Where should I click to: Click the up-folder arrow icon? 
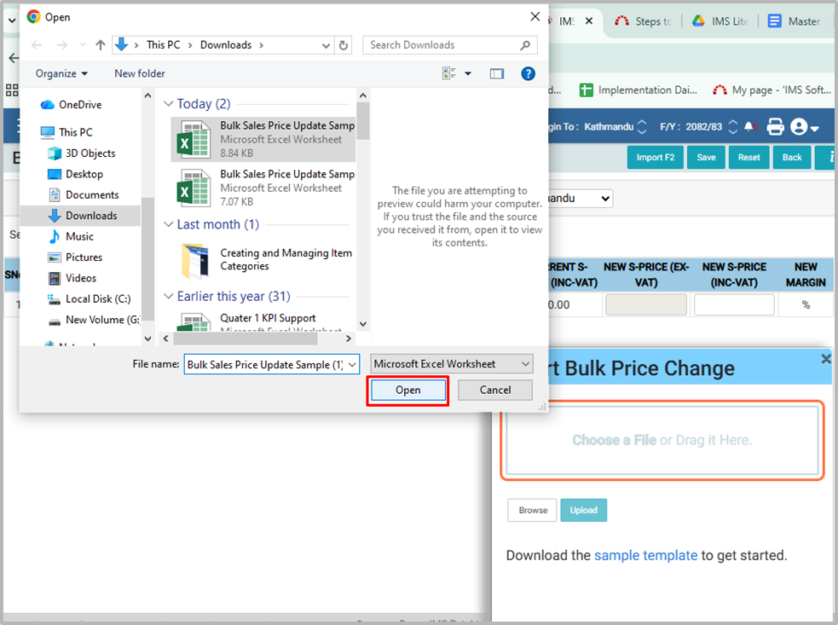coord(101,45)
